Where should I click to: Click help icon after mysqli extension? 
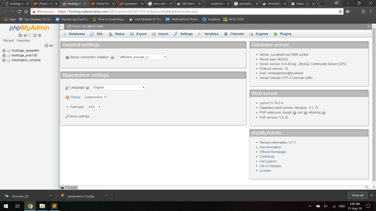point(294,113)
